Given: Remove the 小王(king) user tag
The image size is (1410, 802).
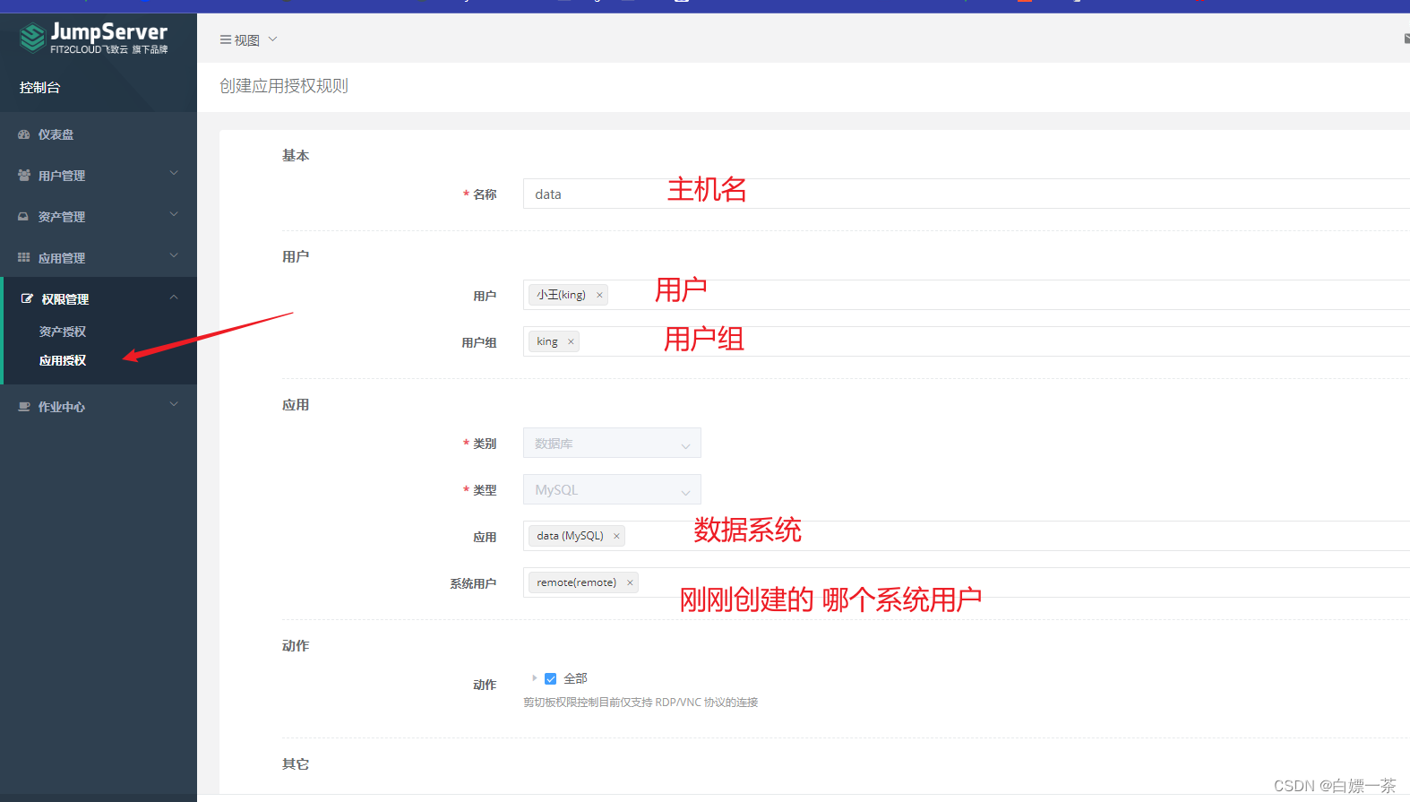Looking at the screenshot, I should point(599,295).
